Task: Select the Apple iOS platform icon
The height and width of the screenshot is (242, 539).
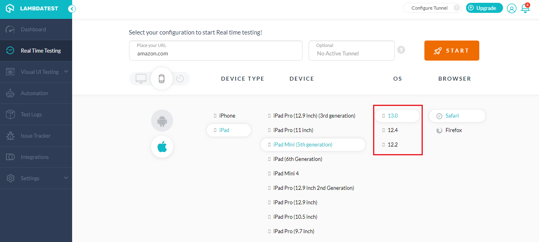Action: pyautogui.click(x=162, y=147)
